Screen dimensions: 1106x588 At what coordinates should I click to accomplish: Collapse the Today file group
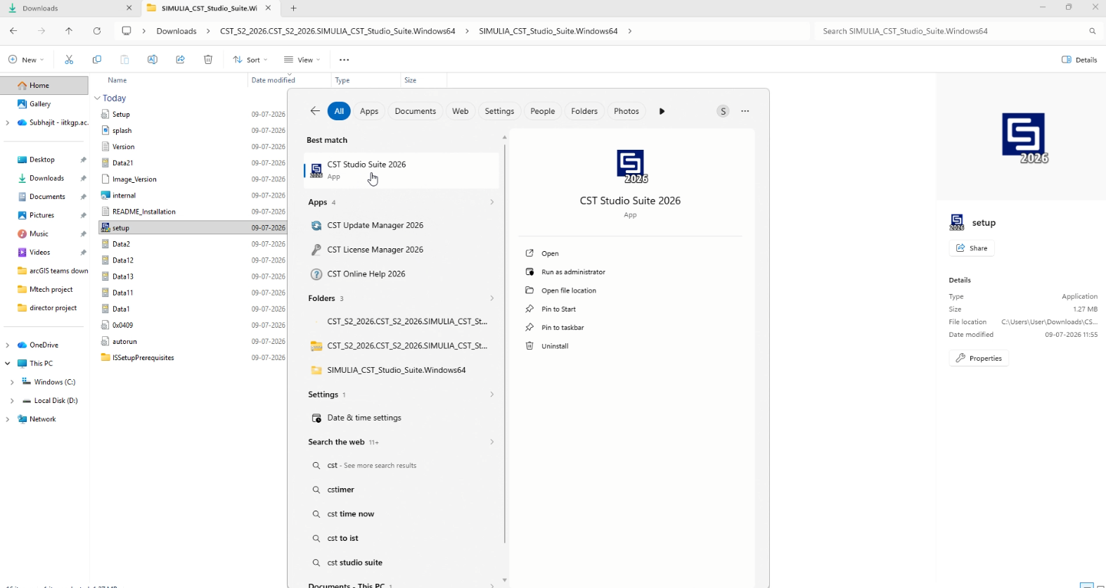pyautogui.click(x=97, y=98)
